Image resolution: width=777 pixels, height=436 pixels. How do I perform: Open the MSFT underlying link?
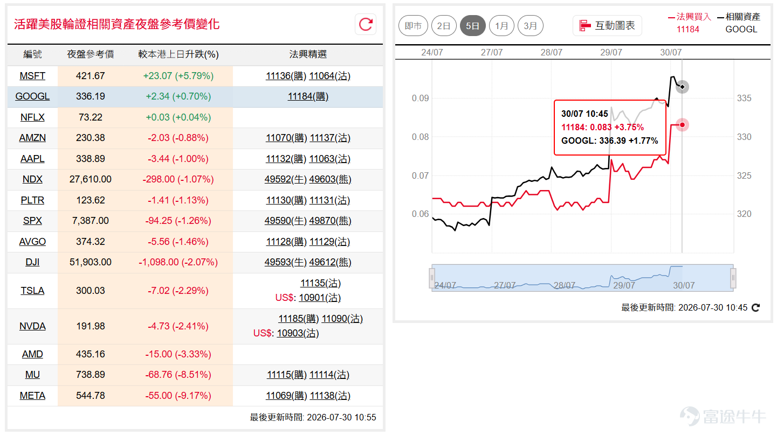click(x=32, y=76)
